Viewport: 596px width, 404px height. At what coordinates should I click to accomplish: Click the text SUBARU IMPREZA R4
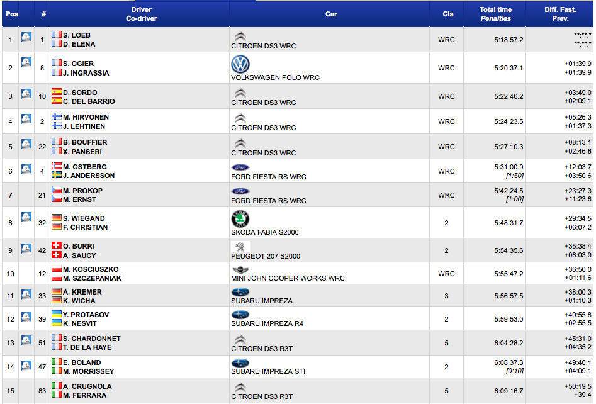coord(267,323)
